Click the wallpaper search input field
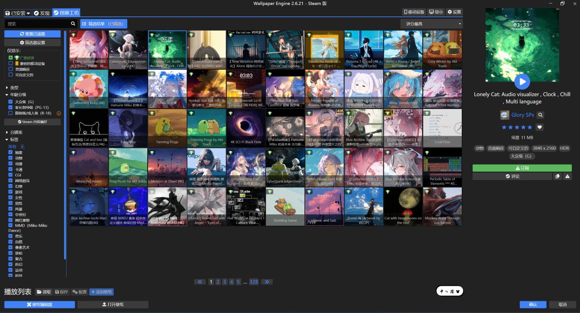The image size is (580, 313). pos(38,24)
